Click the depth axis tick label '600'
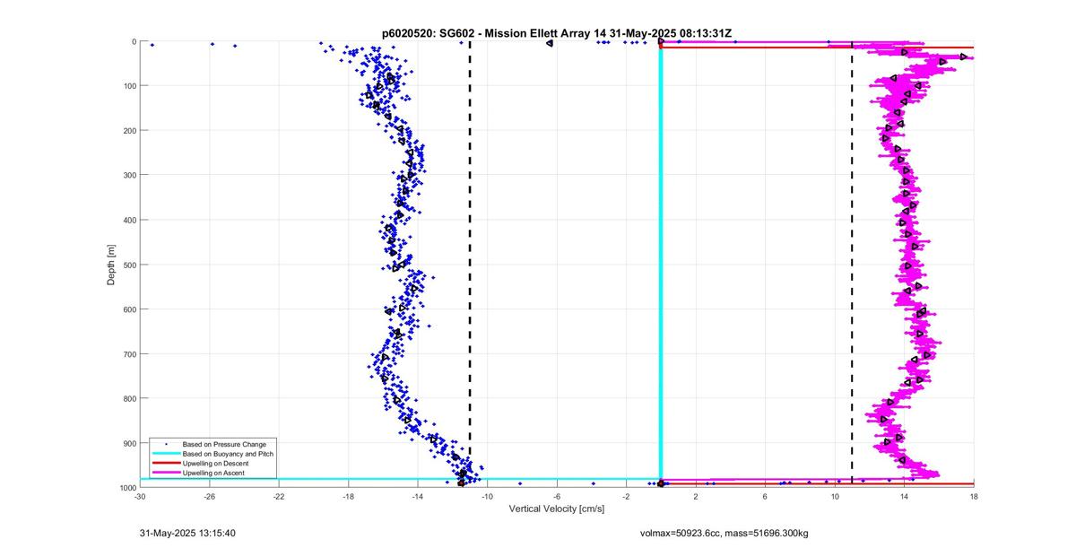The width and height of the screenshot is (1076, 548). pos(130,309)
